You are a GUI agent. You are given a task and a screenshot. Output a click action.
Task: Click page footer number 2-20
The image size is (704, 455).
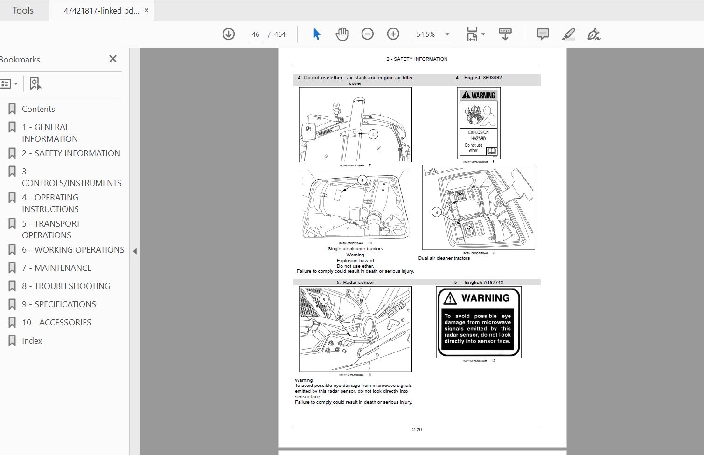417,430
